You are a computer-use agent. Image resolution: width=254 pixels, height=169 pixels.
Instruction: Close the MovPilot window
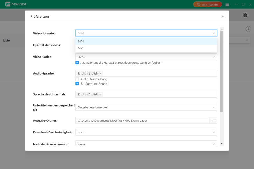coord(250,4)
